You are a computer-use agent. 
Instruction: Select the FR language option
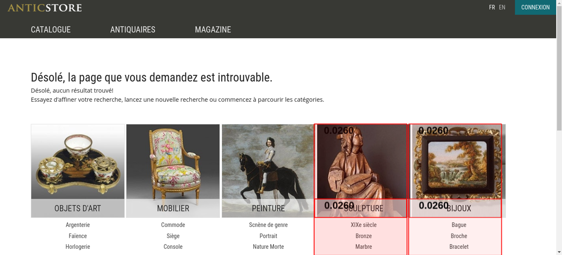[x=492, y=7]
